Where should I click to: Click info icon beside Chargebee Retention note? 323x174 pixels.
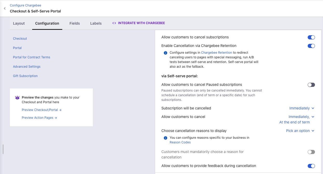(165, 53)
